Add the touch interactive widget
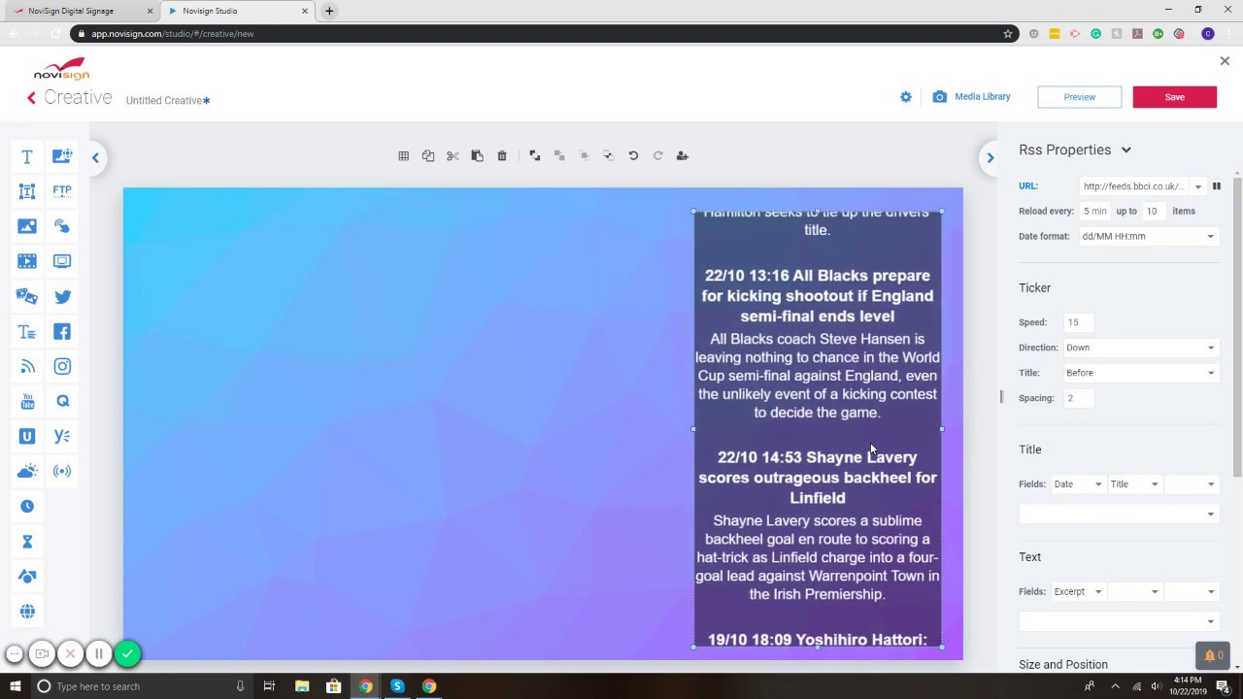The width and height of the screenshot is (1243, 699). click(x=62, y=226)
